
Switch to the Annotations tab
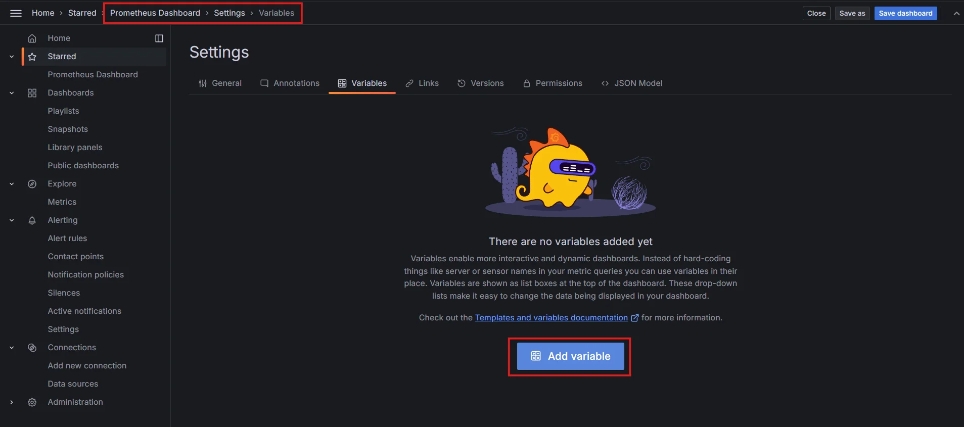click(290, 83)
